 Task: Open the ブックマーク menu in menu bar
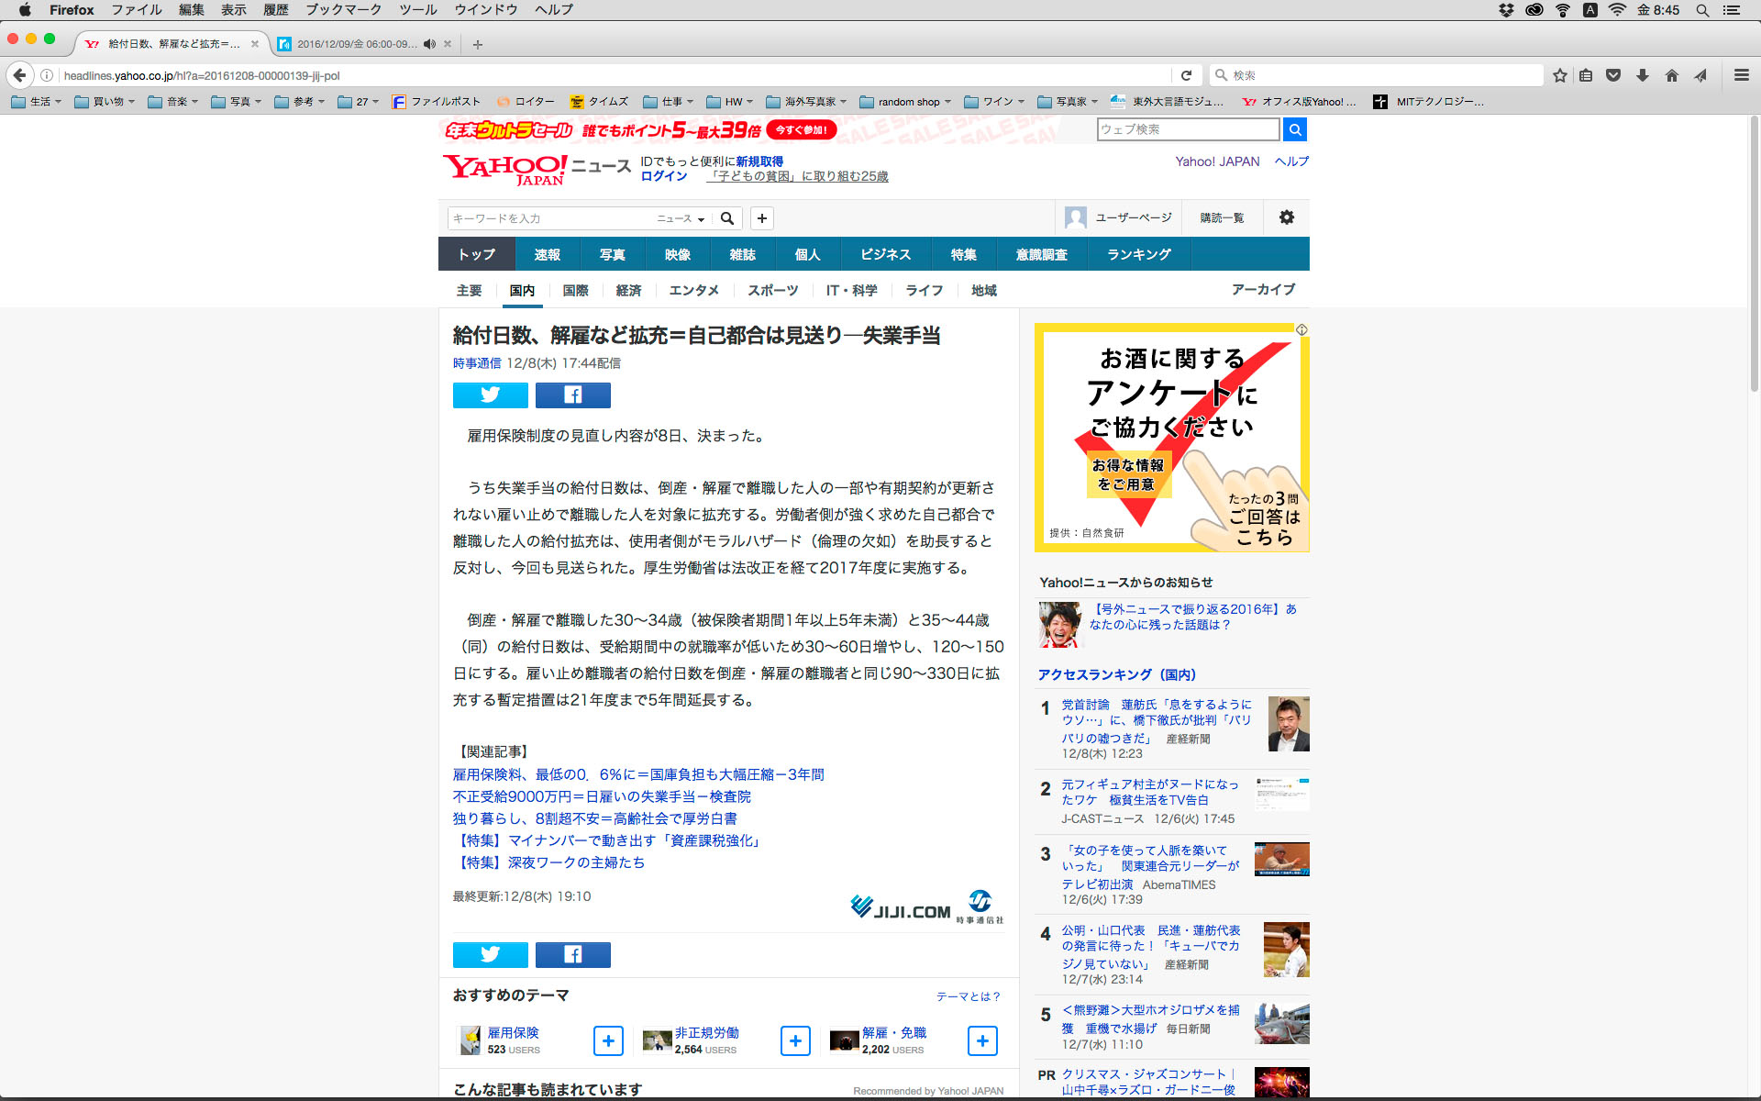click(x=343, y=10)
